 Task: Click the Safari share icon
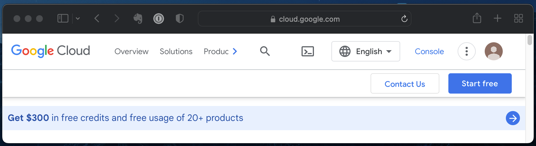(477, 18)
